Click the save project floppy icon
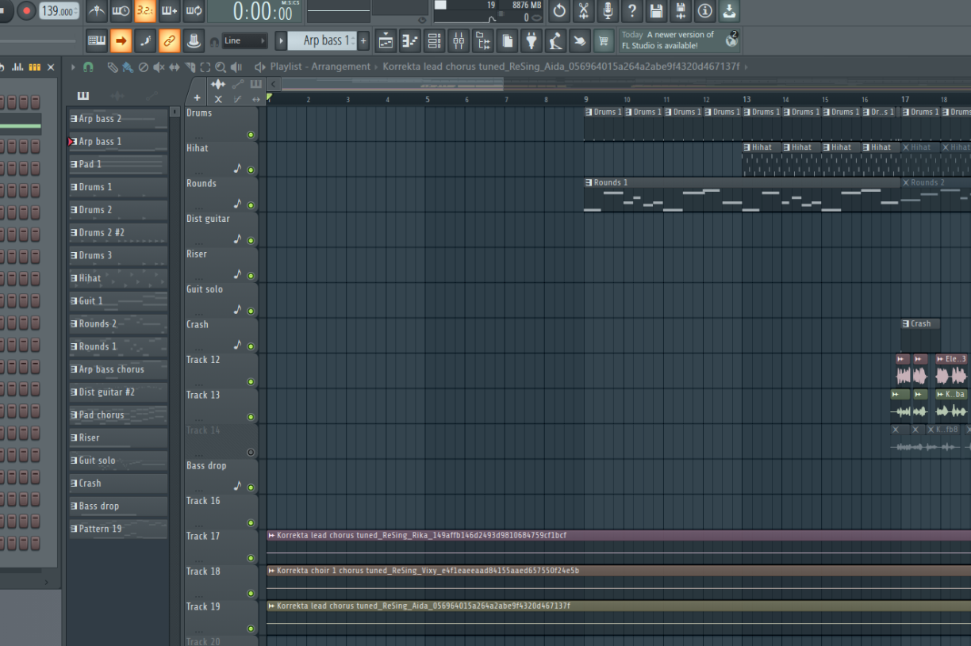This screenshot has width=971, height=646. pyautogui.click(x=656, y=10)
